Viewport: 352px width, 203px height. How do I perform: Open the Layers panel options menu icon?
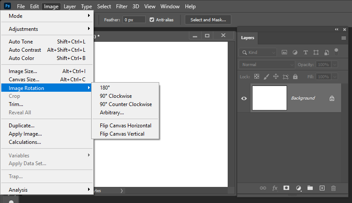(343, 38)
